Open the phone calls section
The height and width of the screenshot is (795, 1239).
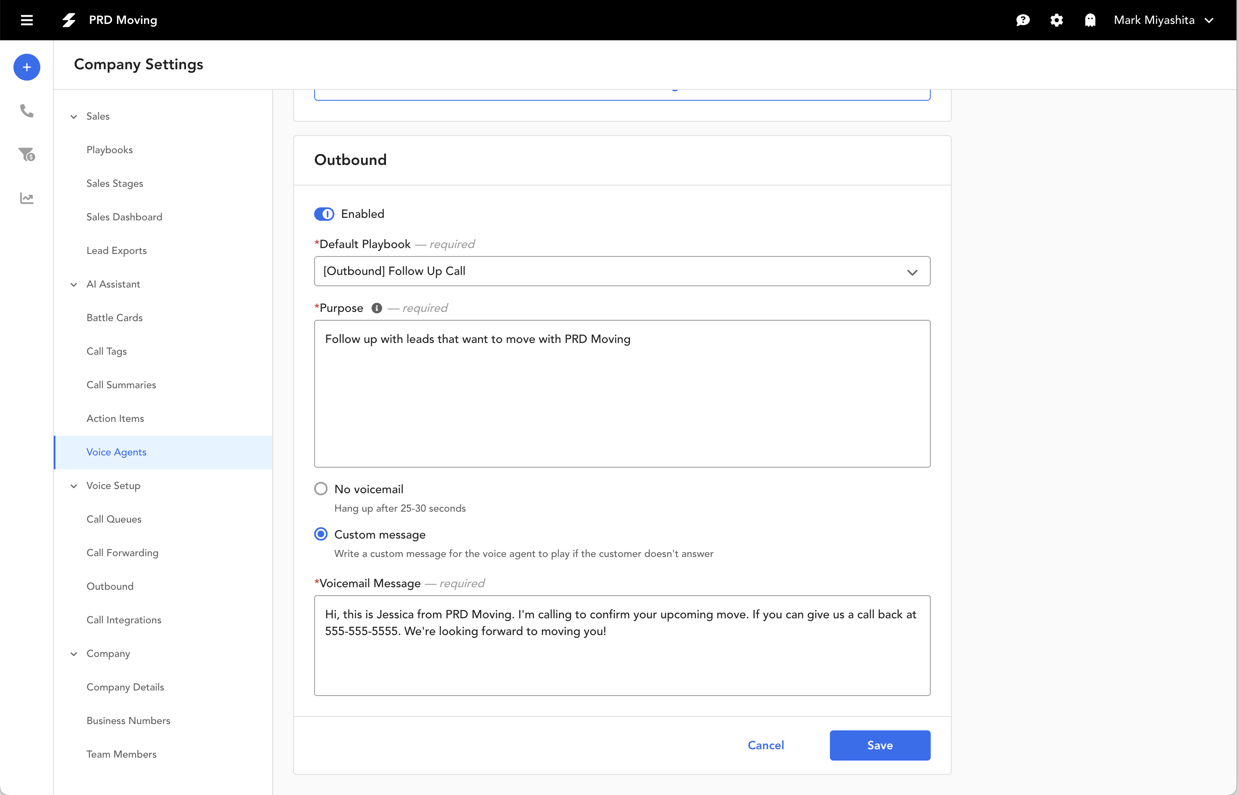26,111
